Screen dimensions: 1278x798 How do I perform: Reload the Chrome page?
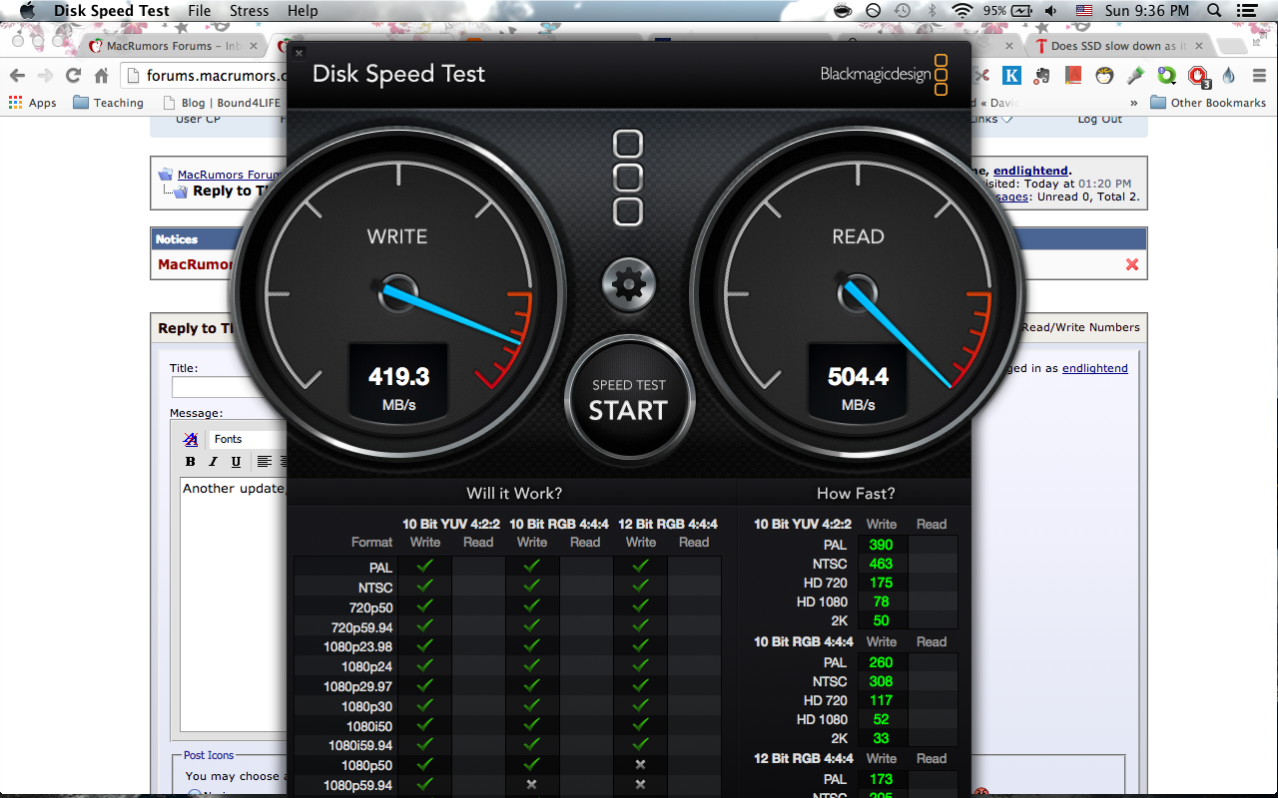[x=73, y=76]
